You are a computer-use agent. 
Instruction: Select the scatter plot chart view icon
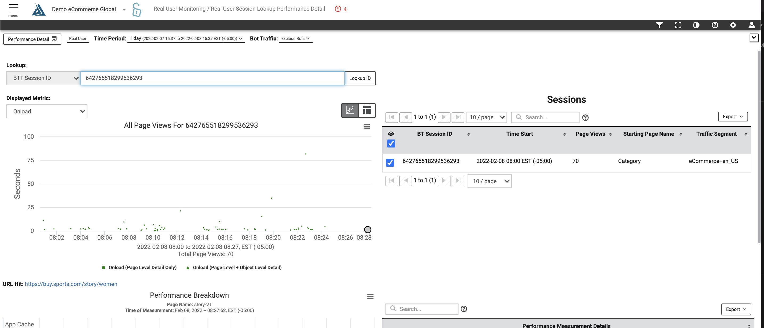(350, 110)
